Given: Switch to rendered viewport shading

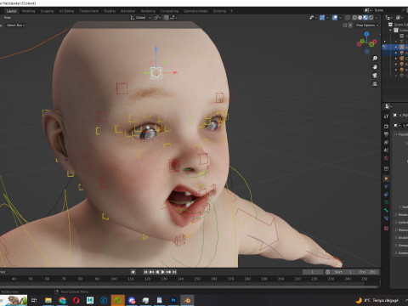Looking at the screenshot, I should point(371,18).
